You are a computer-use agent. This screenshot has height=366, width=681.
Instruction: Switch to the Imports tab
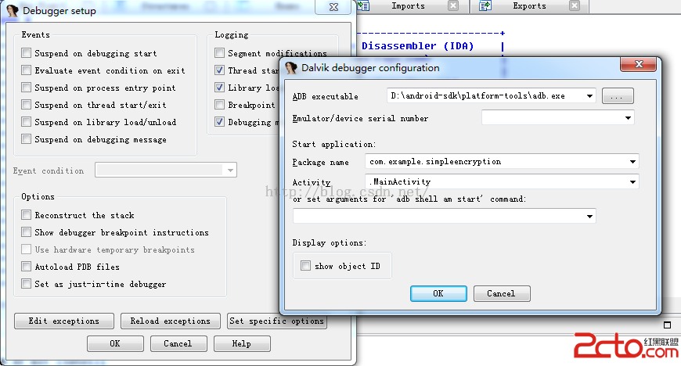pyautogui.click(x=408, y=6)
